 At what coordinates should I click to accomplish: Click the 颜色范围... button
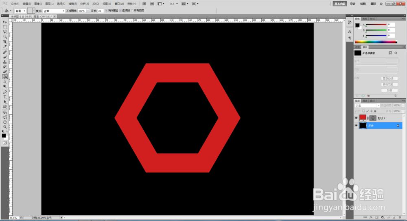click(x=389, y=84)
